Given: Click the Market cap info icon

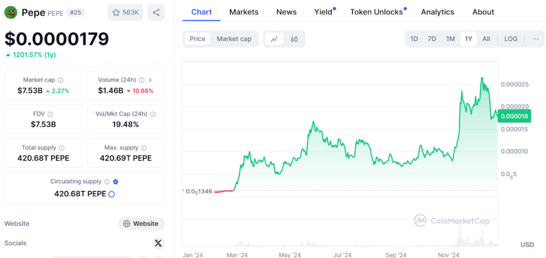Looking at the screenshot, I should (60, 80).
